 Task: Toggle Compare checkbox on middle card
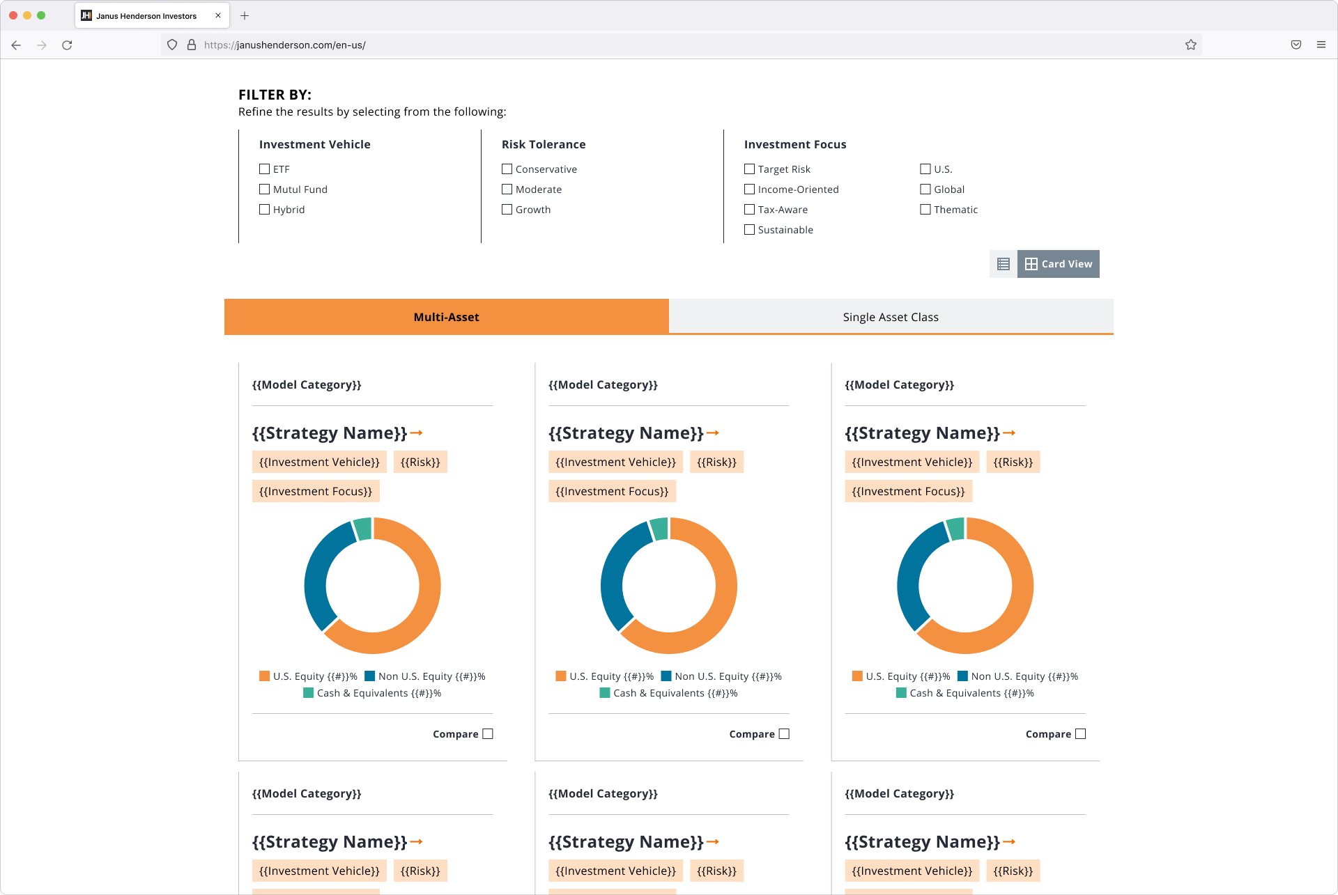pos(784,734)
